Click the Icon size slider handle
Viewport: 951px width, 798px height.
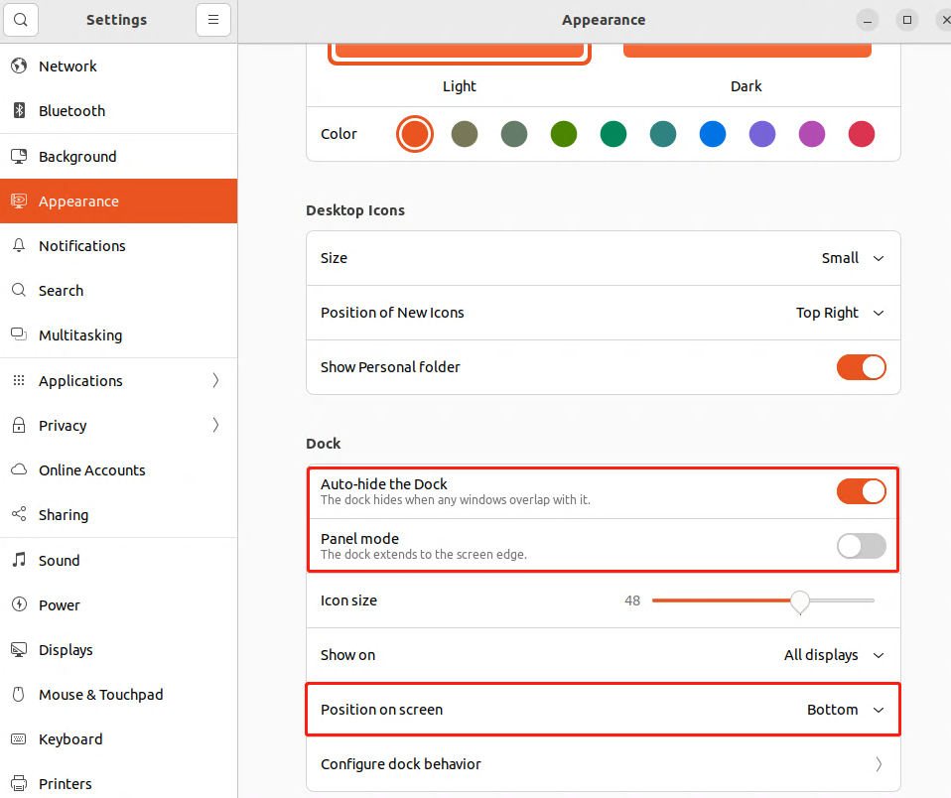(800, 601)
